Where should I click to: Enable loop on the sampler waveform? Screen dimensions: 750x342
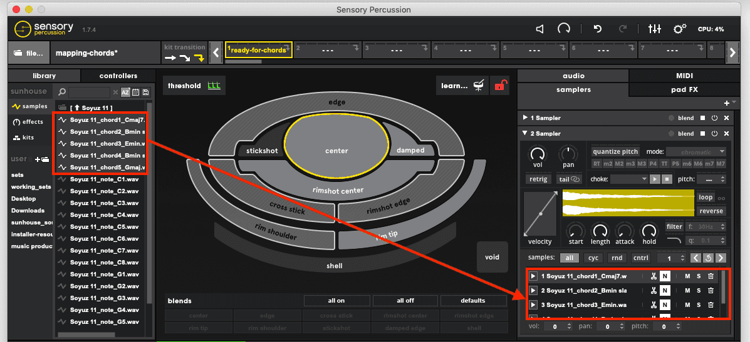point(706,197)
